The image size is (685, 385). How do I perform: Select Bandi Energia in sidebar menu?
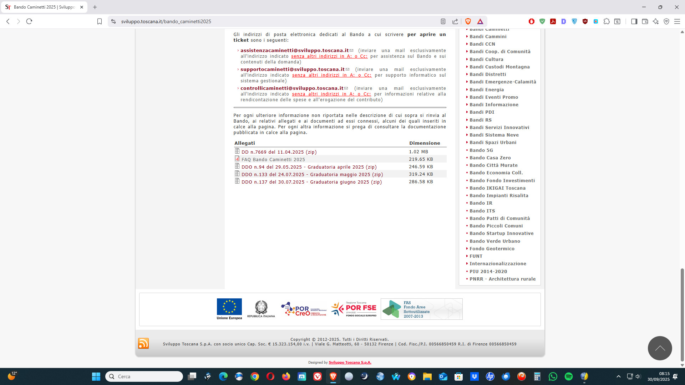point(486,89)
